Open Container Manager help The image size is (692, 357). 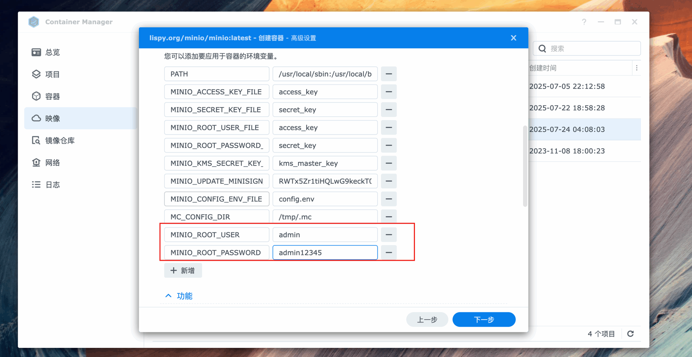tap(584, 22)
